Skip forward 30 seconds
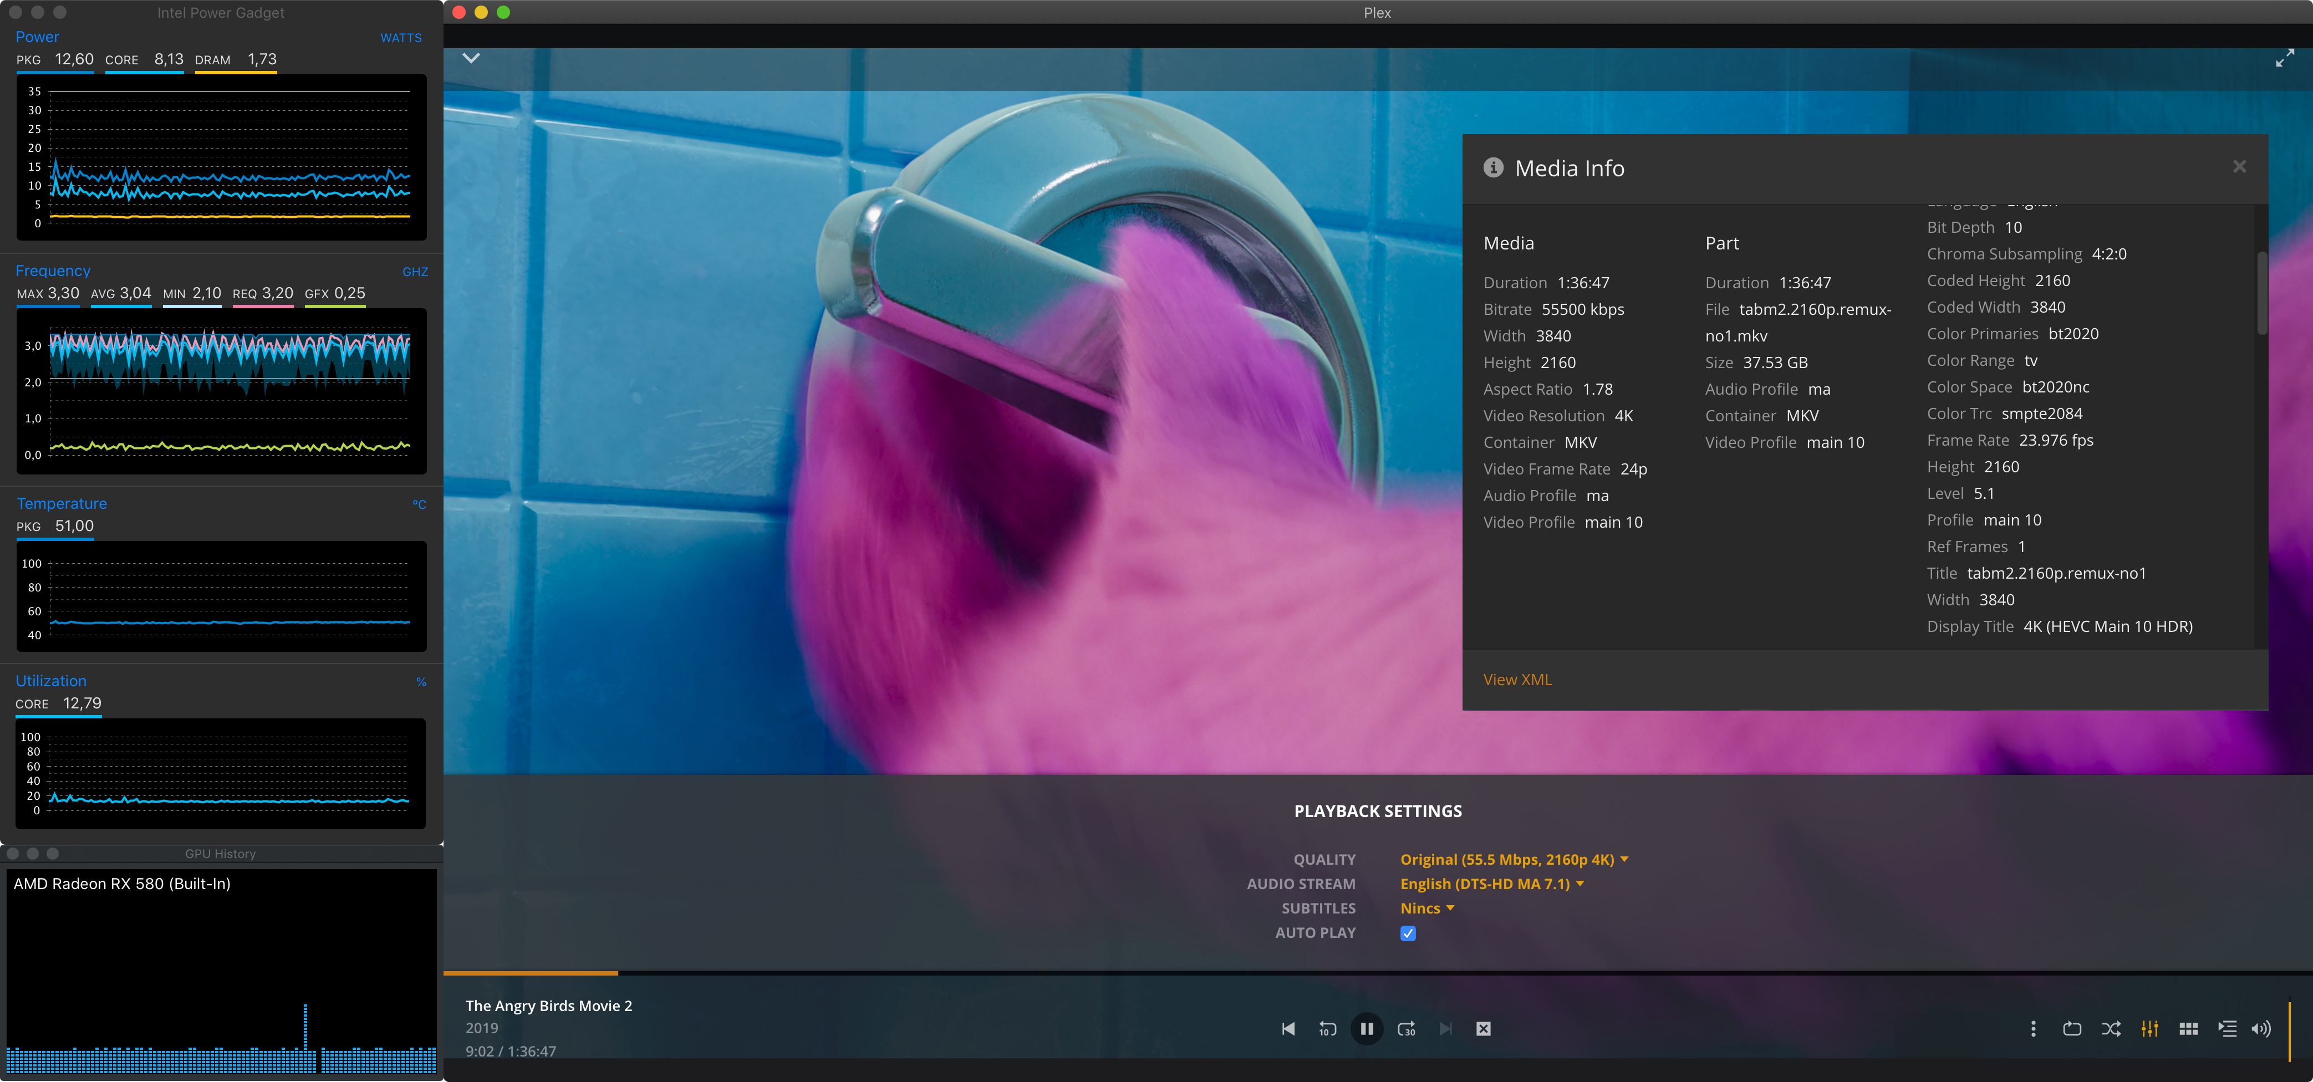 [x=1406, y=1029]
